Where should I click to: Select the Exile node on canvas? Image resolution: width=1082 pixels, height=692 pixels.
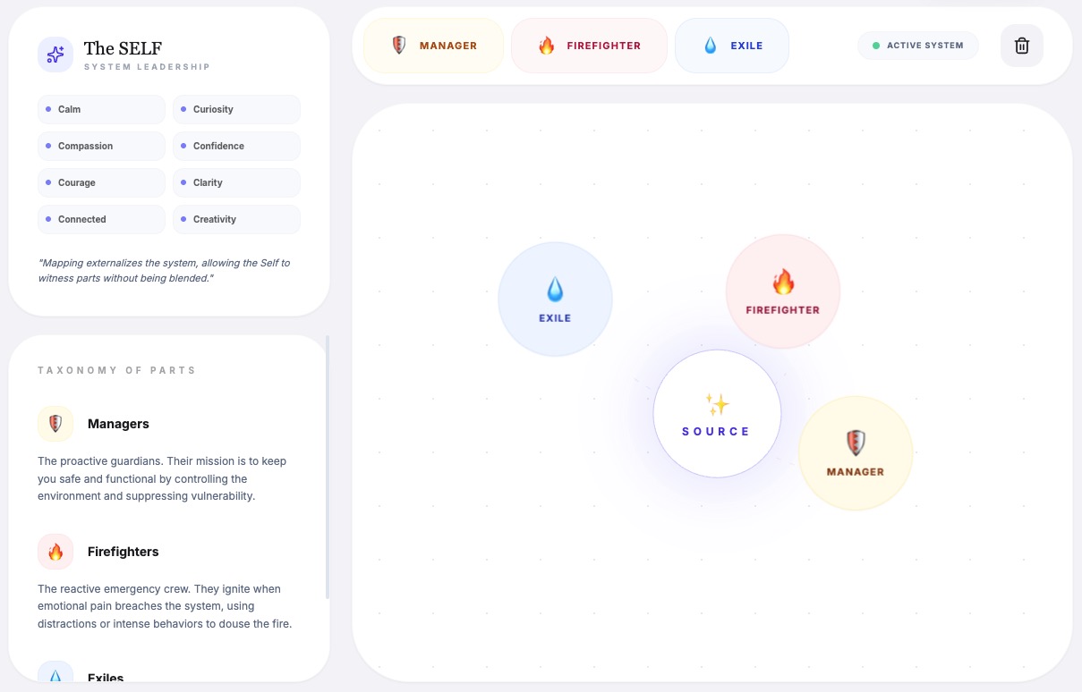(555, 300)
